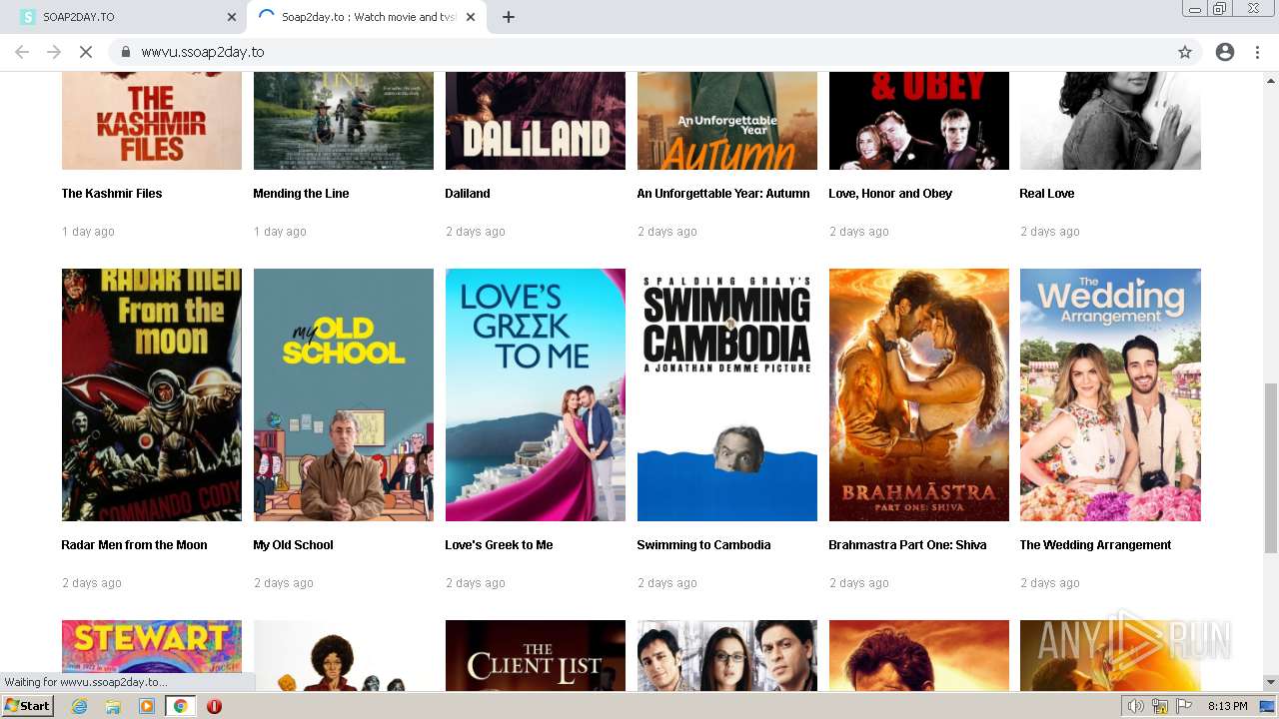Stop loading the page
The width and height of the screenshot is (1279, 719).
[86, 52]
